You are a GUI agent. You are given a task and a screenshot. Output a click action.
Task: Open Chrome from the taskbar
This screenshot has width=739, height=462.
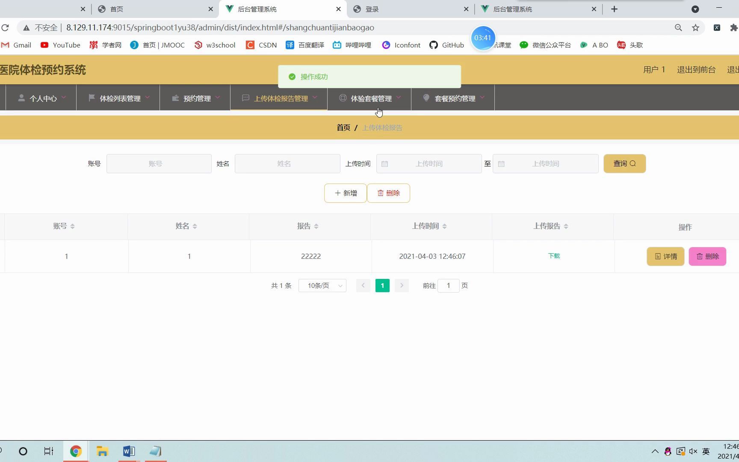coord(76,451)
